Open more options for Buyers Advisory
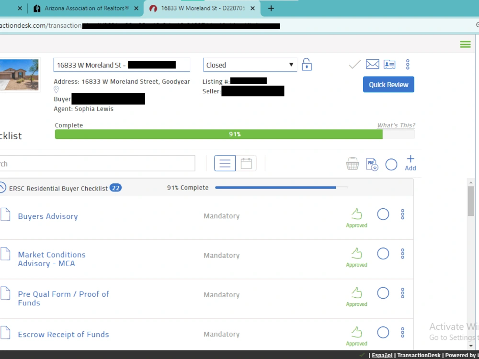The height and width of the screenshot is (359, 479). tap(402, 214)
